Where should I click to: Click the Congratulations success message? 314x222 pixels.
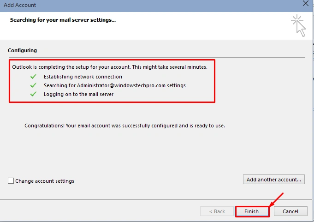124,126
